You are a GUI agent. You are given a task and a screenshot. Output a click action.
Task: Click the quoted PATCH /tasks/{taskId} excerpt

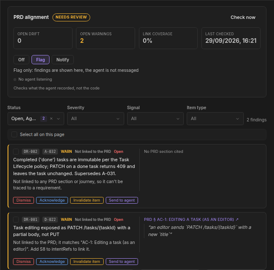[x=200, y=231]
